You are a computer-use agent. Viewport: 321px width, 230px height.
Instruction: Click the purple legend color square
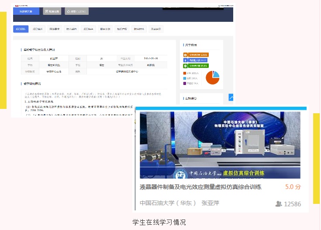coord(185,83)
